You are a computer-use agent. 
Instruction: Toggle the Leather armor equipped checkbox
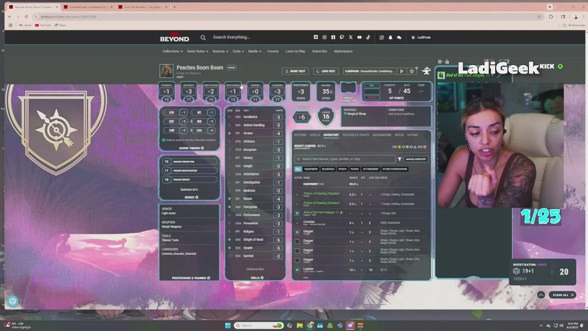(x=297, y=270)
